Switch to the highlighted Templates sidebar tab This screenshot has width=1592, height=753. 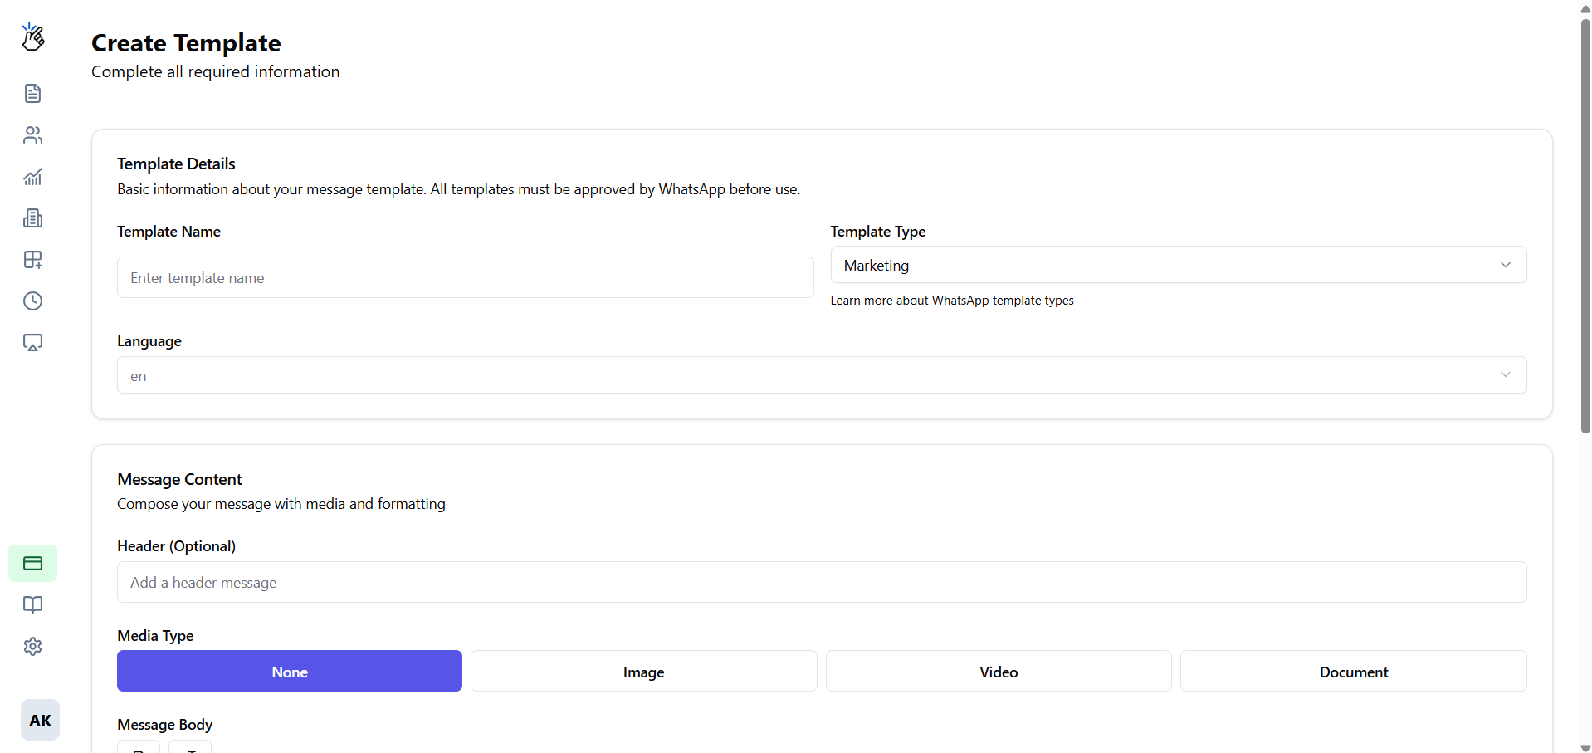(x=32, y=563)
